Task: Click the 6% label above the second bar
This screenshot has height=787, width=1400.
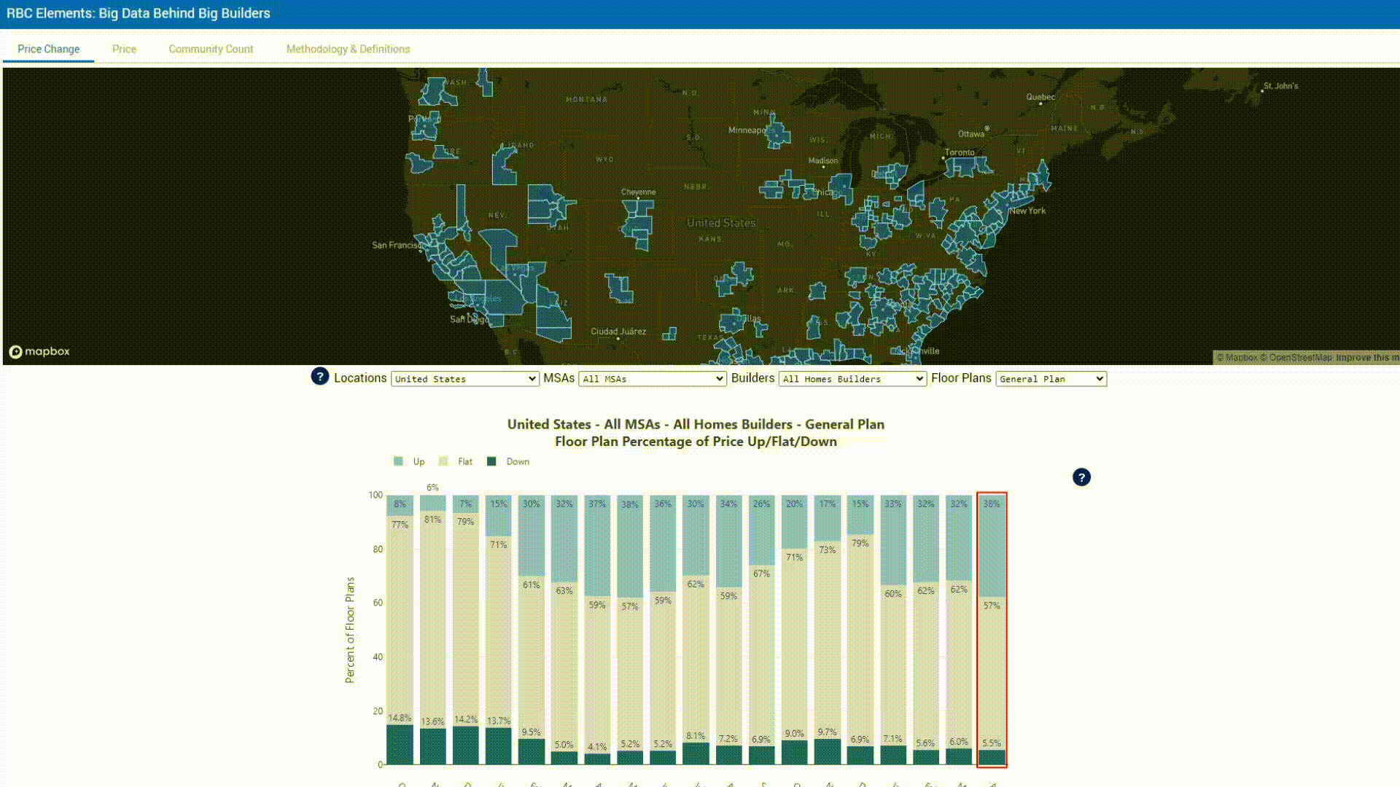Action: 432,488
